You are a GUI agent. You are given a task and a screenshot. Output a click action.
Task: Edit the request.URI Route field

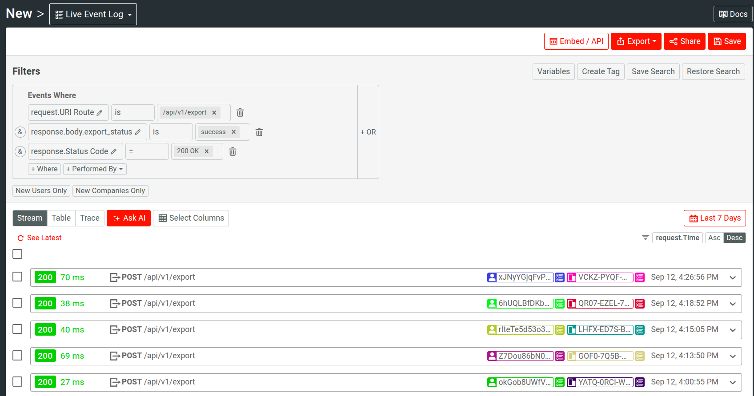68,112
